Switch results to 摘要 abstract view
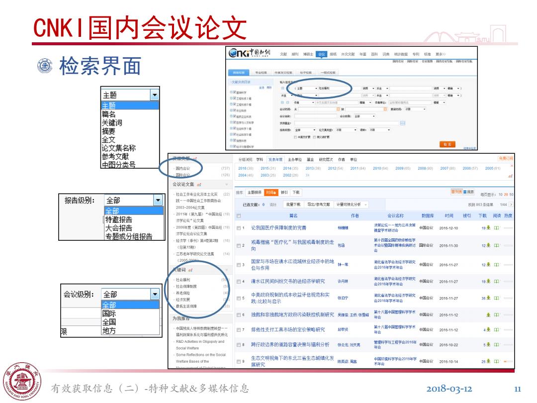Screen dimensions: 537x403 tap(468, 192)
